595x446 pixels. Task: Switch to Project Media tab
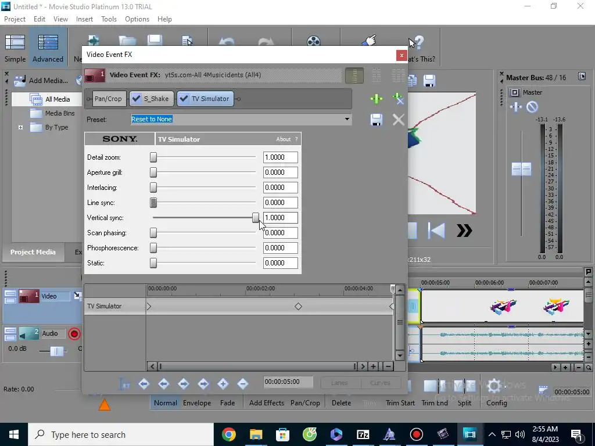click(33, 252)
